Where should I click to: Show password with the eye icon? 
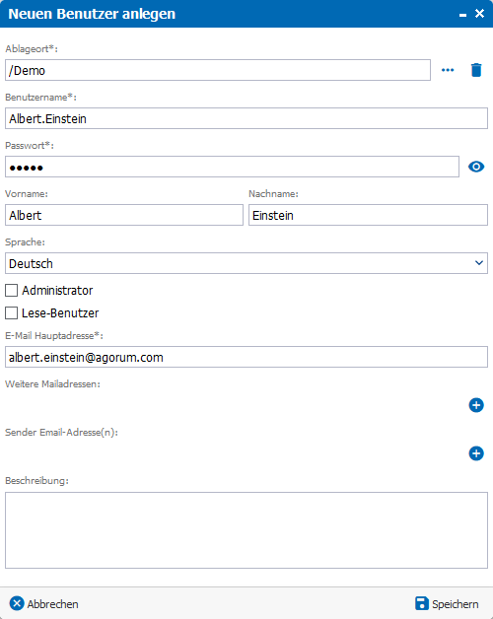tap(476, 167)
